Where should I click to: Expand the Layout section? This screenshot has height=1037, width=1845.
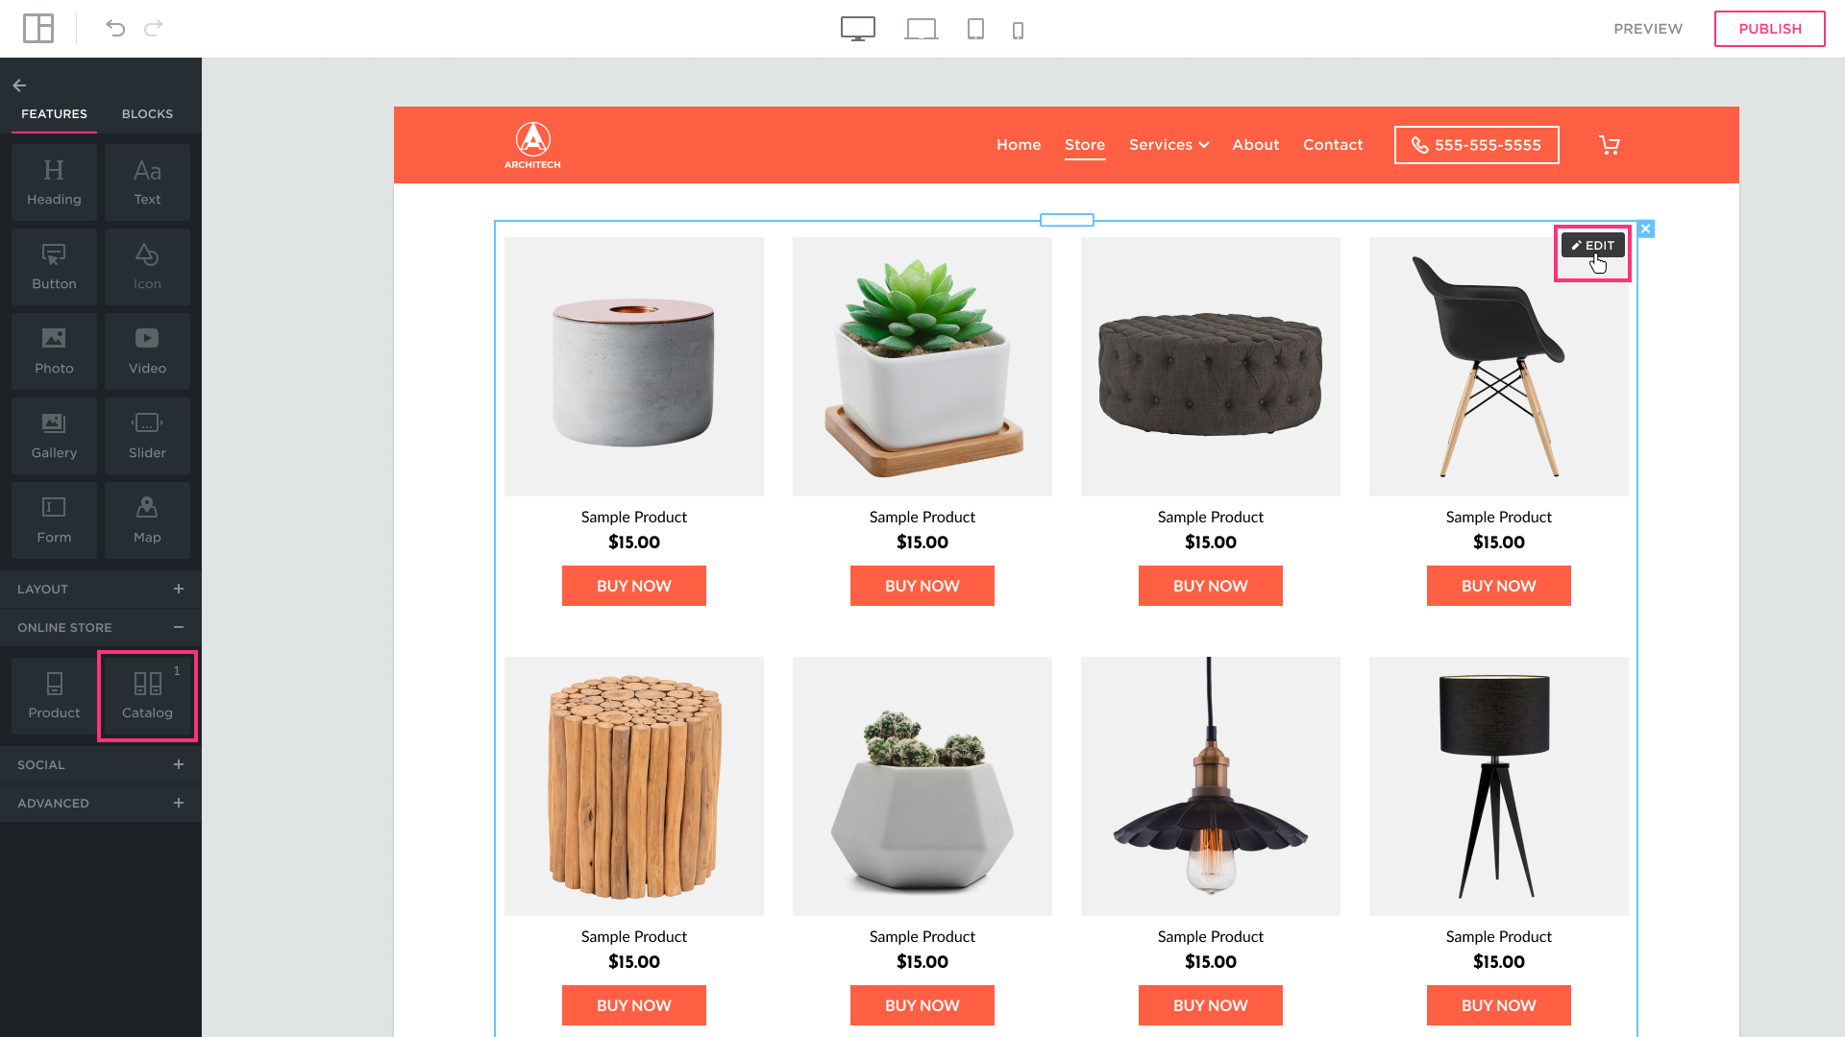point(101,589)
